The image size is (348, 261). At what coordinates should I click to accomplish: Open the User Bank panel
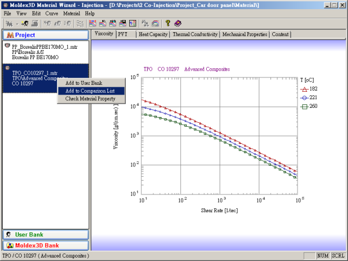pyautogui.click(x=46, y=235)
